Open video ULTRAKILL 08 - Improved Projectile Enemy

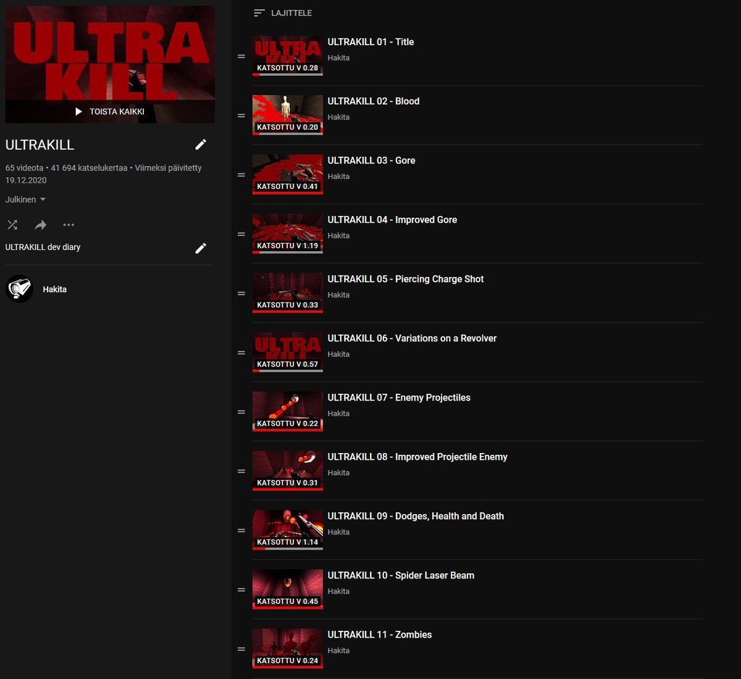417,457
